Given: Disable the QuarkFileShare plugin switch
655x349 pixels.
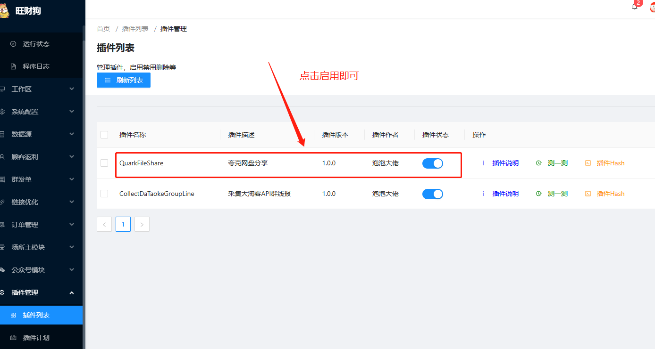Looking at the screenshot, I should [x=432, y=163].
